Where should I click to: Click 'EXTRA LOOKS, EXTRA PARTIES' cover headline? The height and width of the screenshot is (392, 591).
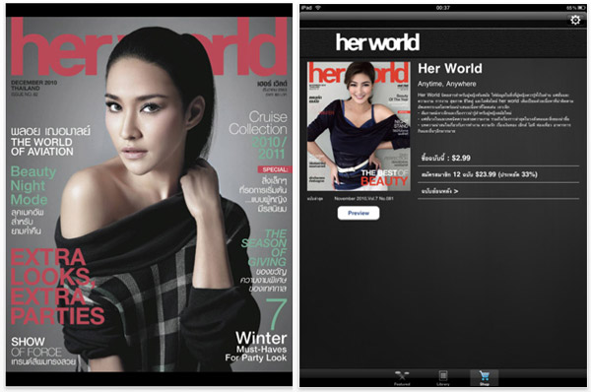(57, 287)
